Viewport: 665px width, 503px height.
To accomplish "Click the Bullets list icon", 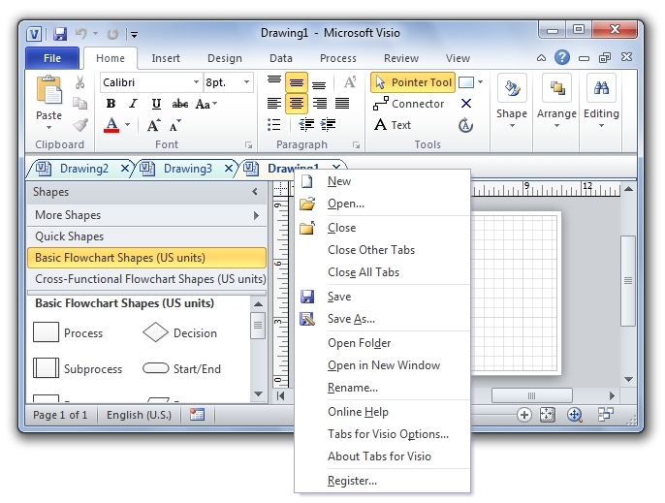I will click(274, 124).
